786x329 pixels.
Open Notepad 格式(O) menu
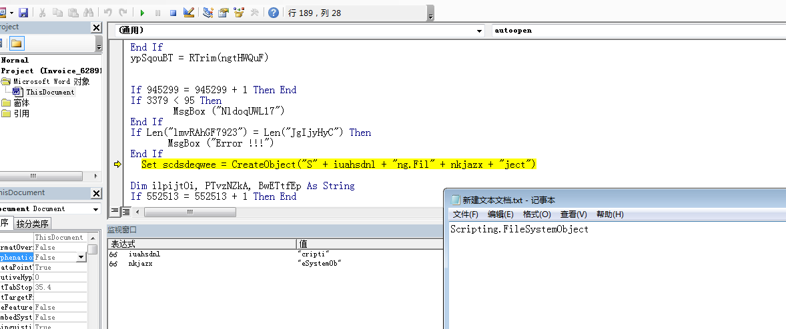(537, 214)
